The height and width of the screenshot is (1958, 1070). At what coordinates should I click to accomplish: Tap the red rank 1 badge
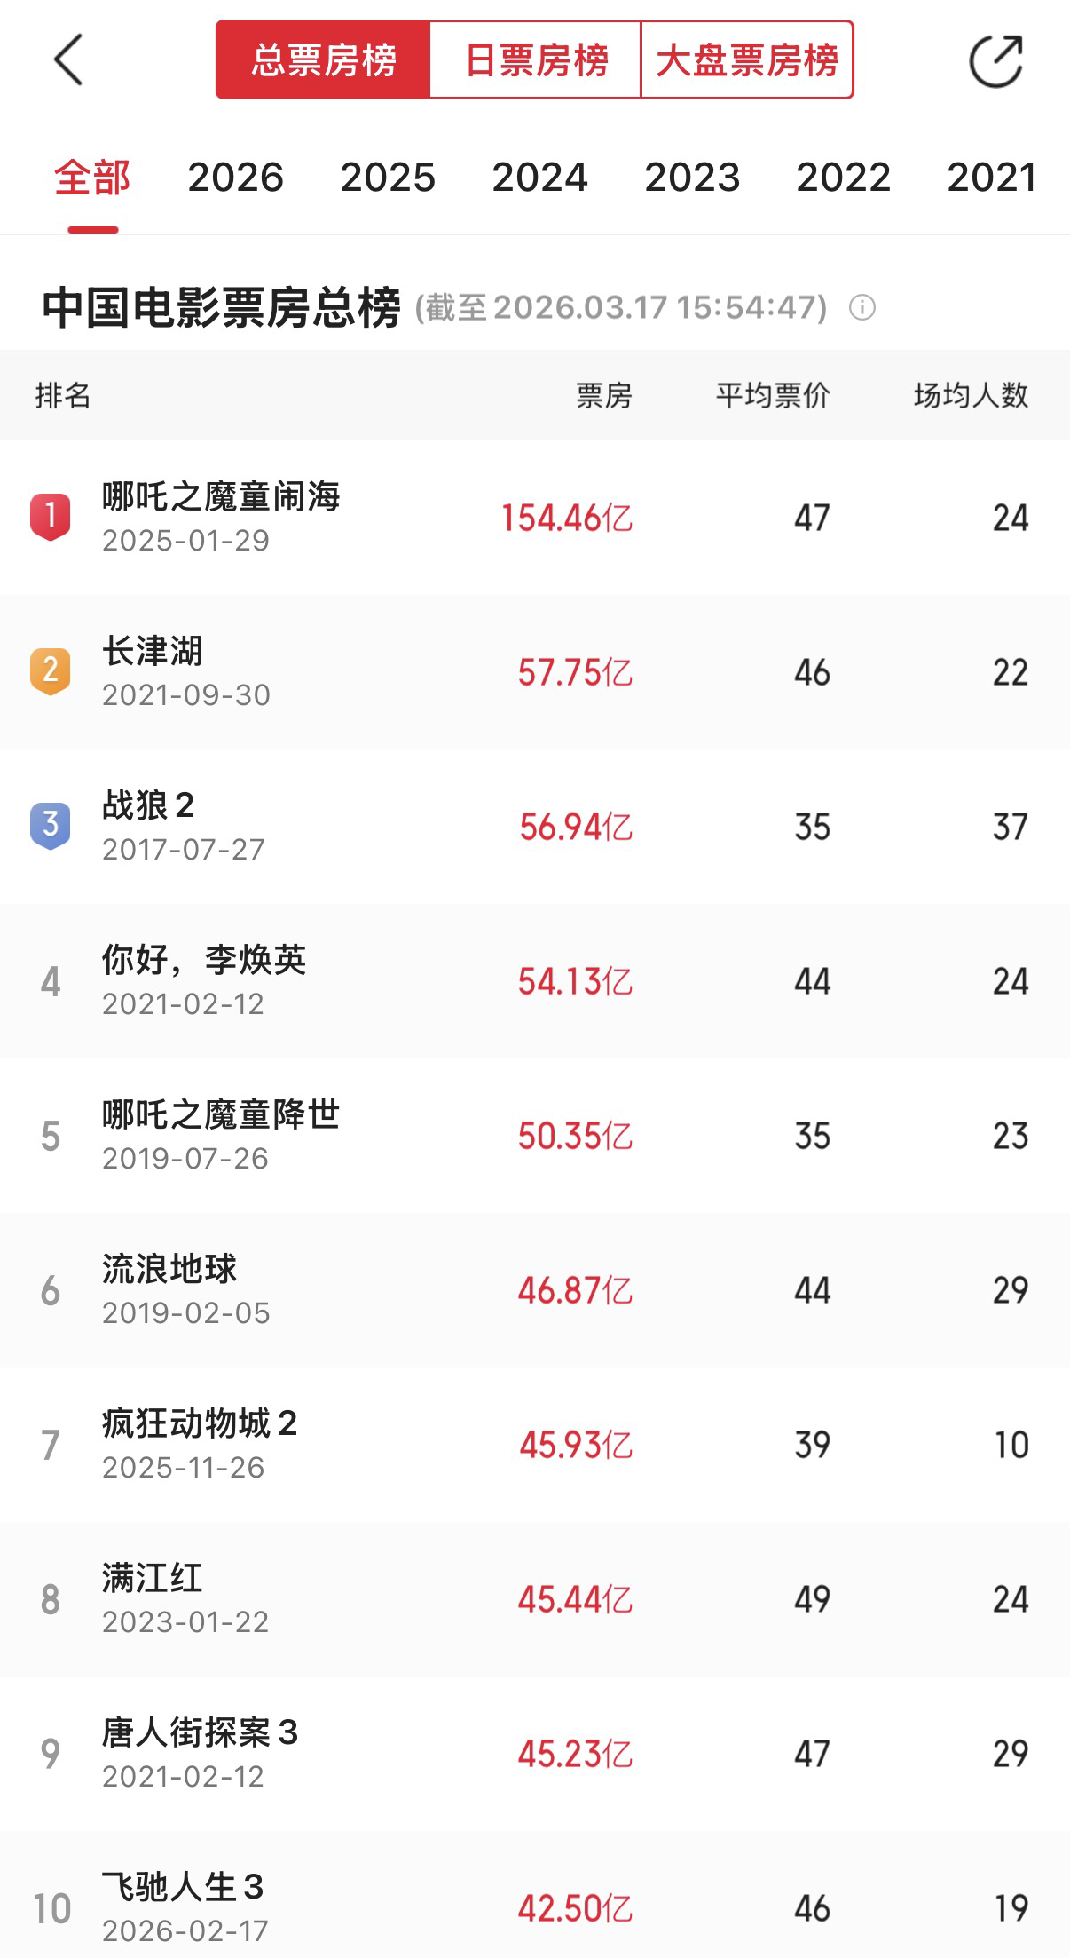pos(51,517)
